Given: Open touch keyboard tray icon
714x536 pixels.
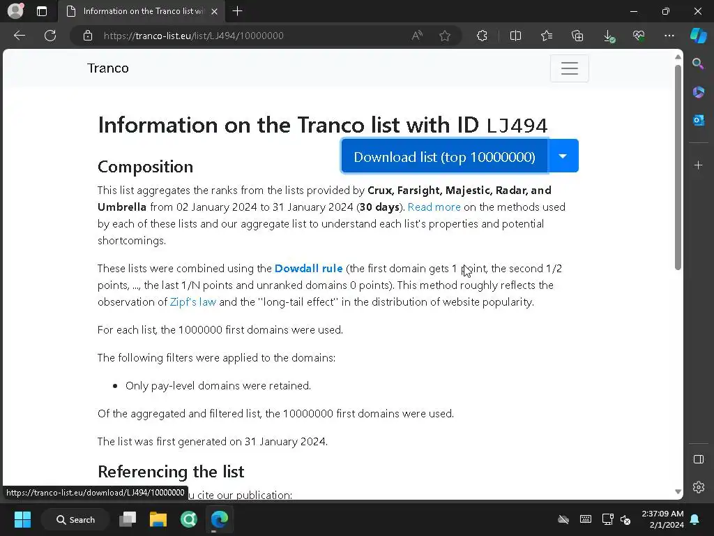Looking at the screenshot, I should click(x=586, y=519).
